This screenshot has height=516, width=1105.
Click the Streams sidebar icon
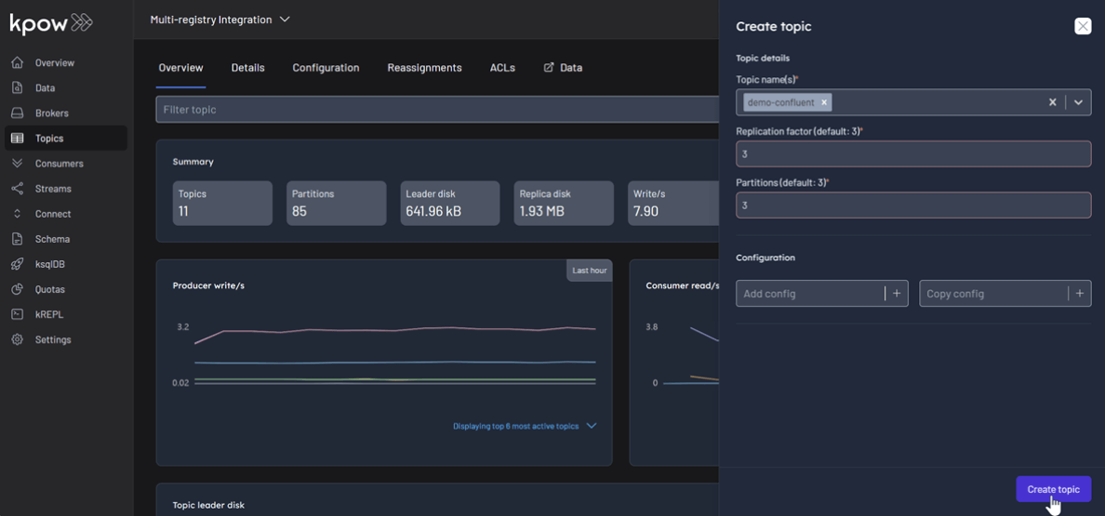(x=17, y=189)
